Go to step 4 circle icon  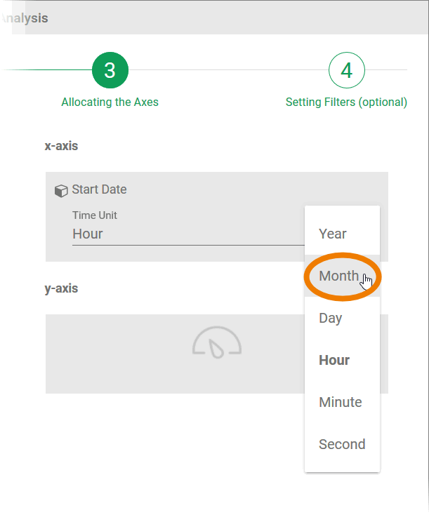(x=346, y=70)
